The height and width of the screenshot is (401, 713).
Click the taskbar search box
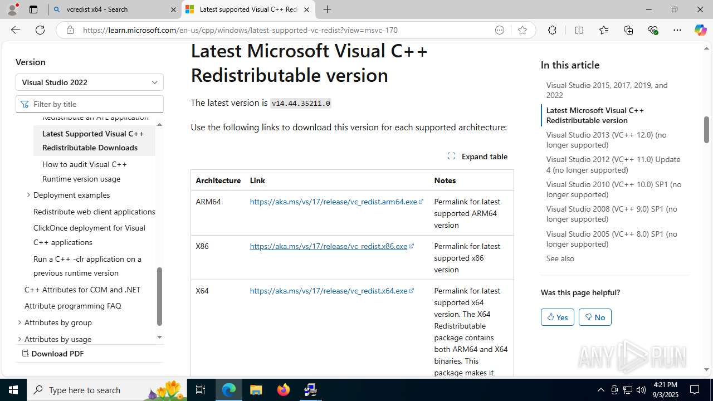[x=108, y=390]
